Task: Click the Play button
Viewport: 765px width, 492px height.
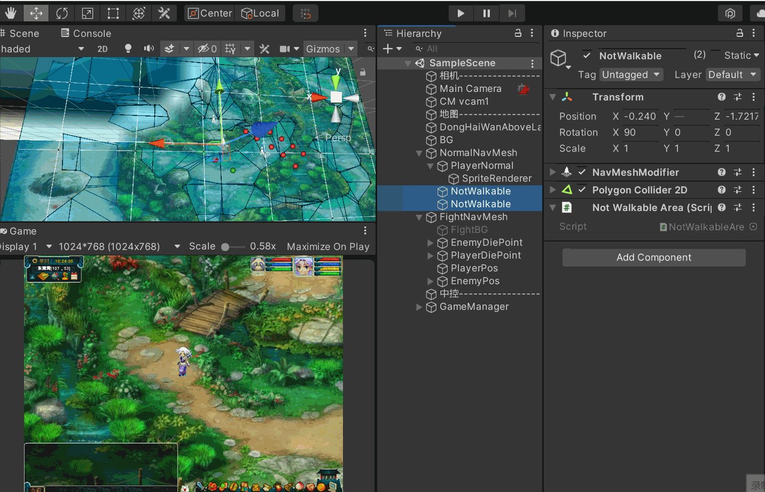Action: tap(460, 13)
